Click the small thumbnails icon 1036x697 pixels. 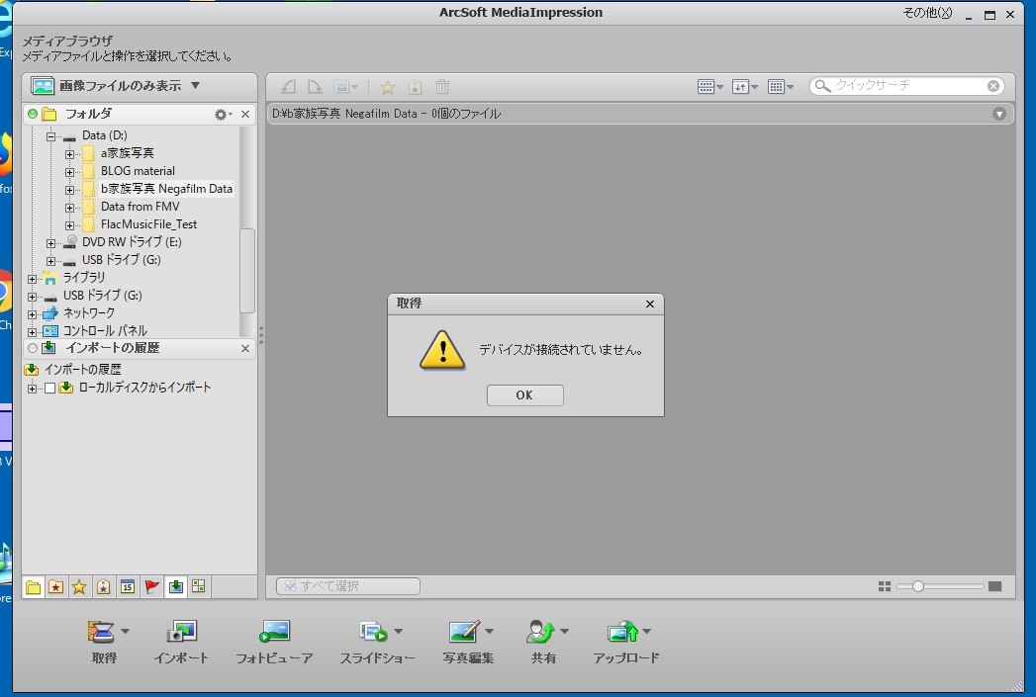pyautogui.click(x=885, y=586)
